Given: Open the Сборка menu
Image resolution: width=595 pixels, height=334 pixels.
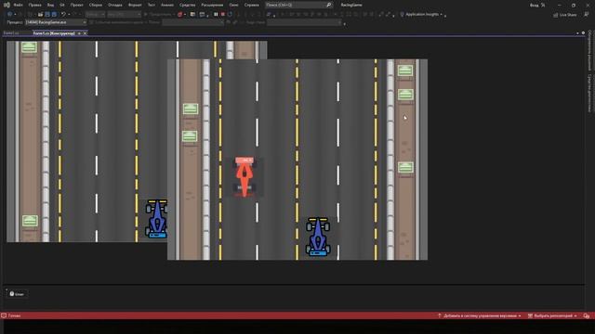Looking at the screenshot, I should tap(96, 5).
